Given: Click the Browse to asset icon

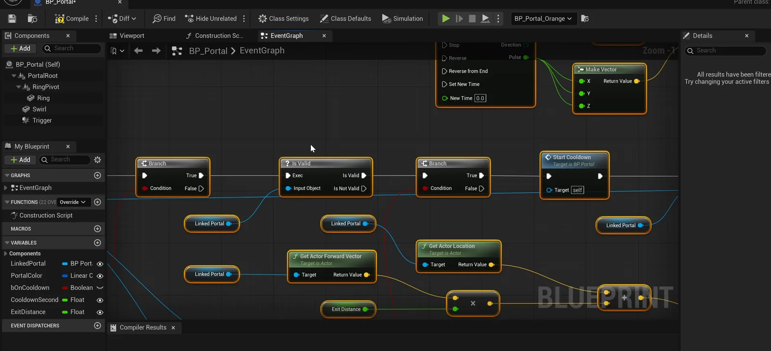Looking at the screenshot, I should (x=33, y=19).
